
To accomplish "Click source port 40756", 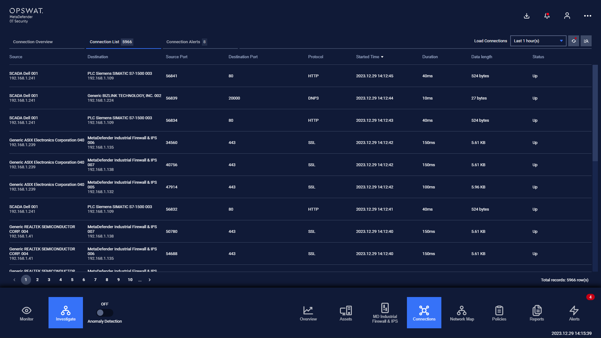I will coord(172,165).
